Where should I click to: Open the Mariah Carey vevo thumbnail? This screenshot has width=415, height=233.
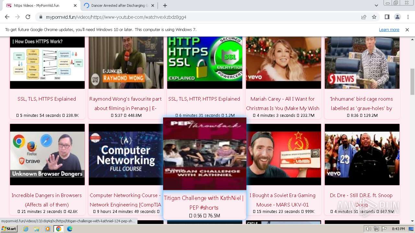(x=283, y=62)
